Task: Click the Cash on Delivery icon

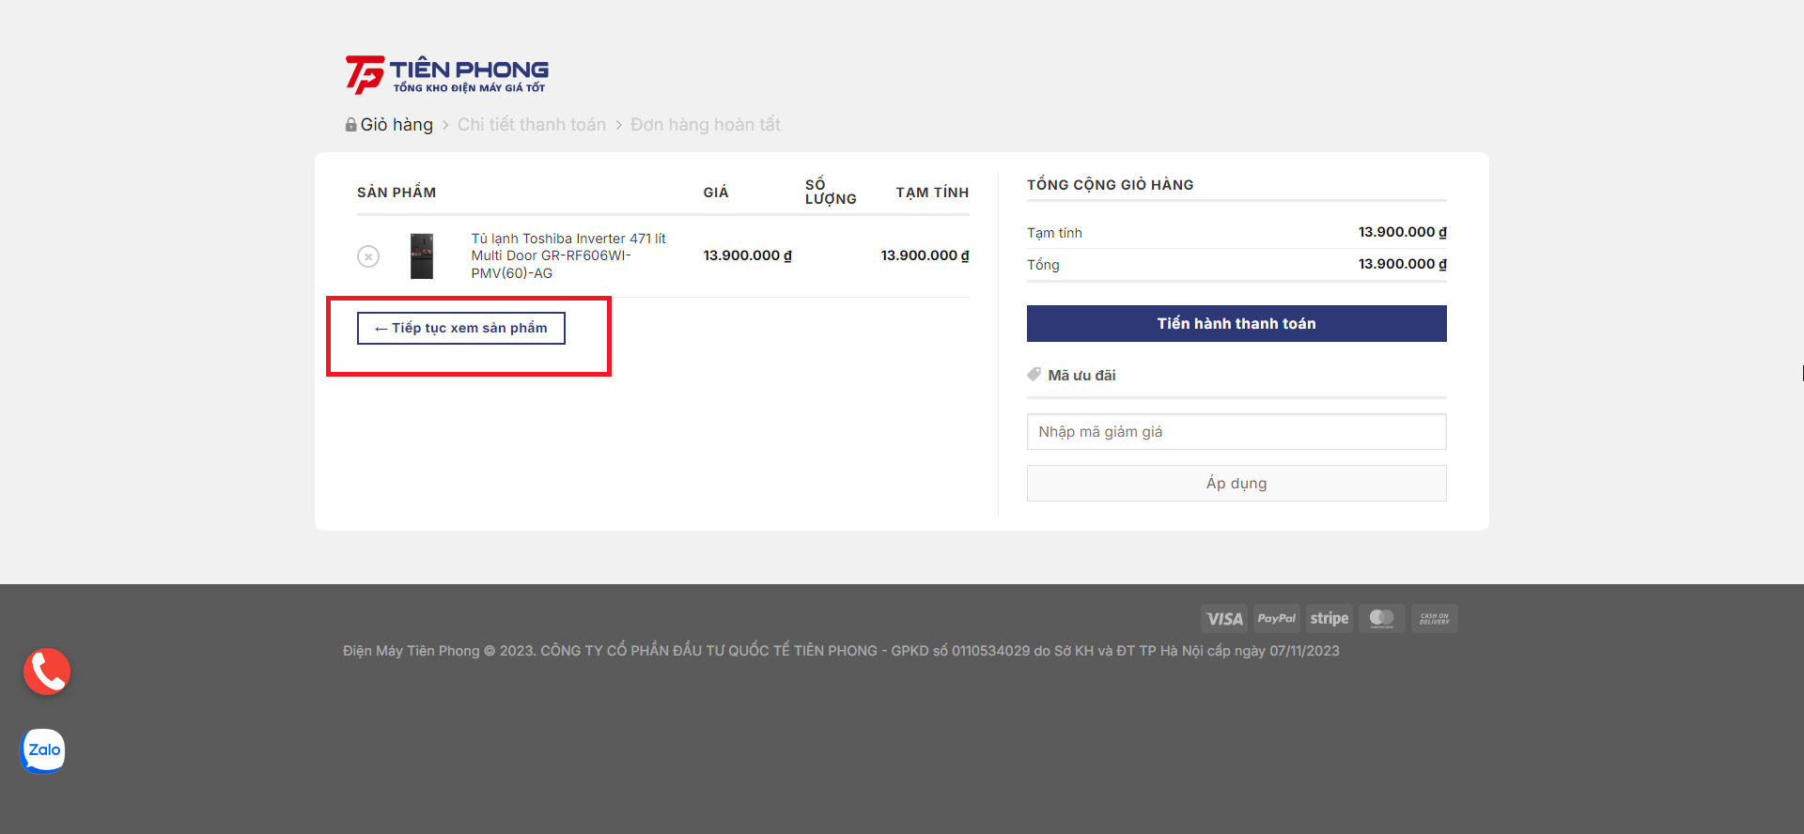Action: pyautogui.click(x=1434, y=619)
